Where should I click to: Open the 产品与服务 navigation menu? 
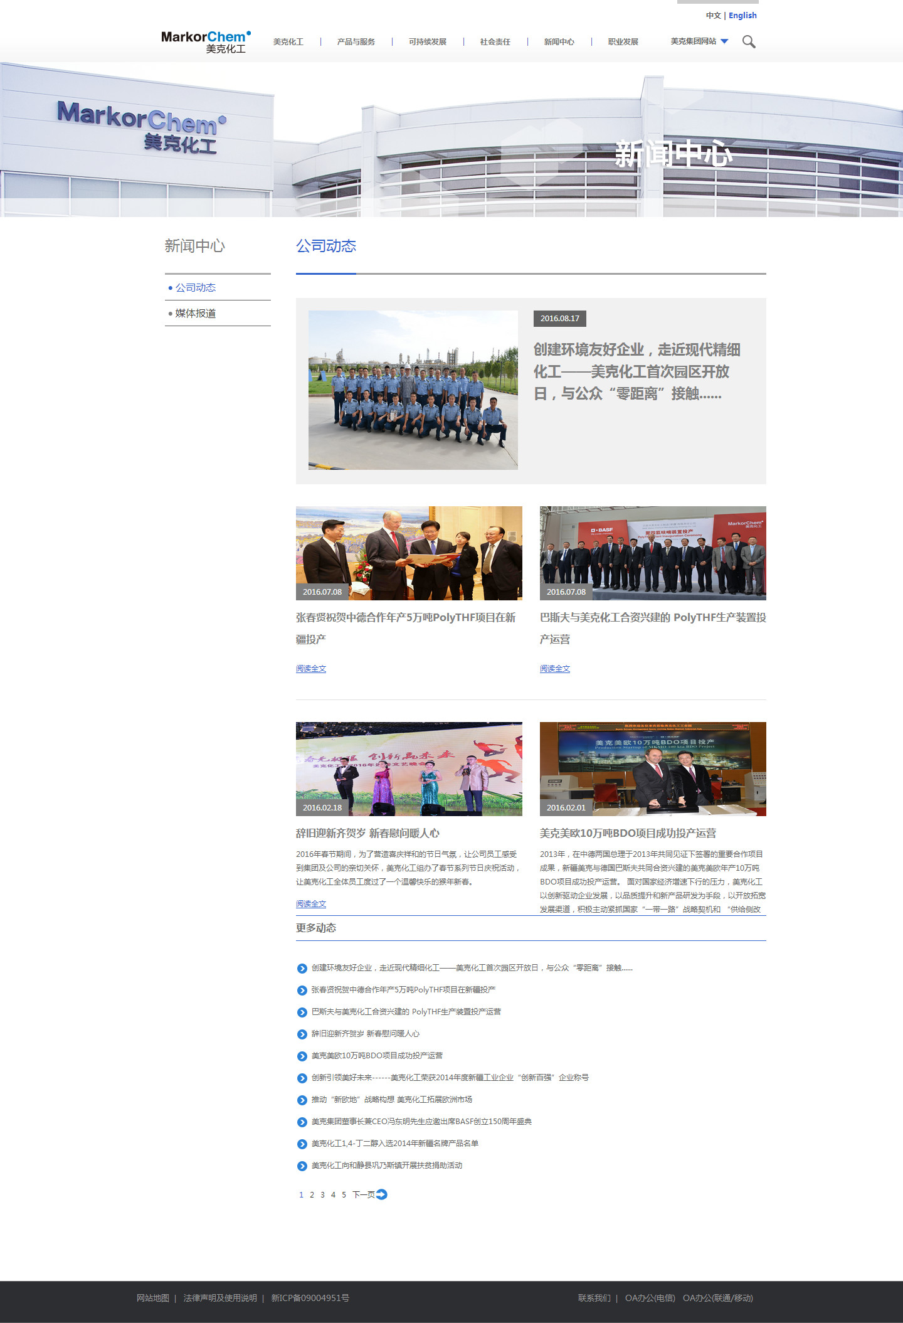tap(356, 42)
